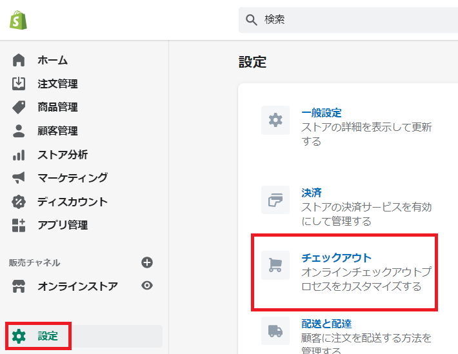Open 設定 at sidebar bottom
This screenshot has height=354, width=458.
tap(48, 336)
